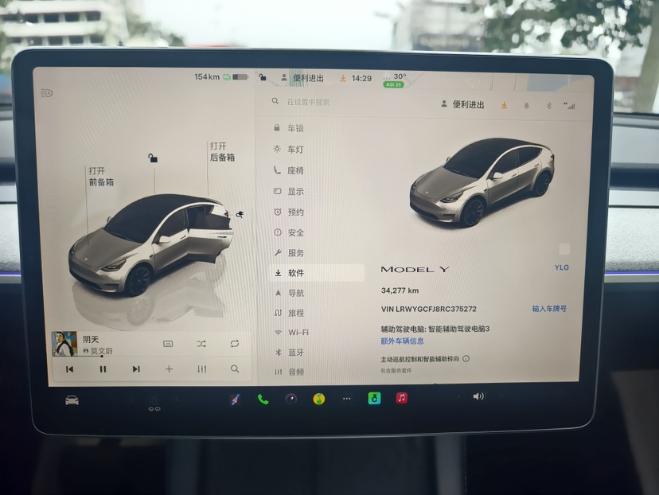659x495 pixels.
Task: Open the equalizer icon in media player
Action: click(x=201, y=369)
